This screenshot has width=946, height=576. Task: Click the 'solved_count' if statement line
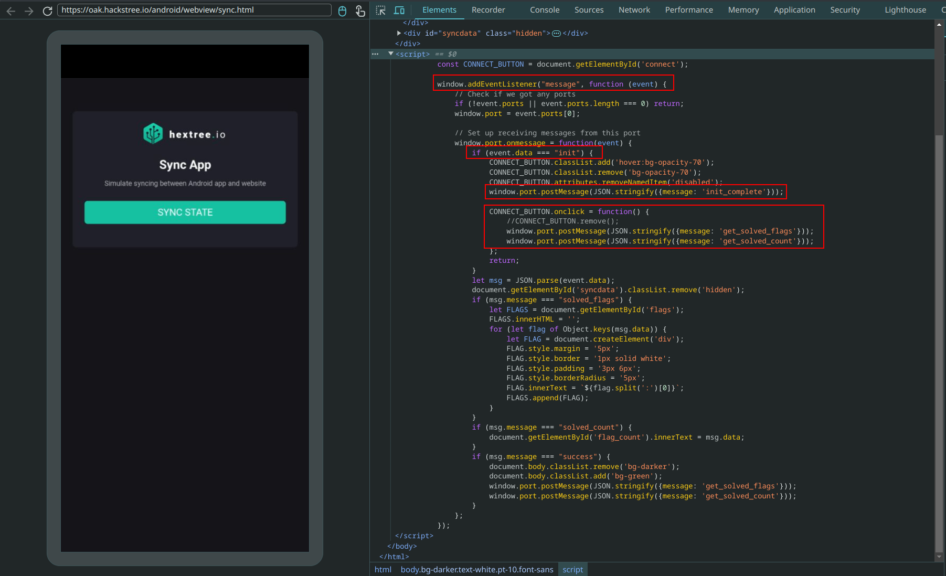click(551, 427)
